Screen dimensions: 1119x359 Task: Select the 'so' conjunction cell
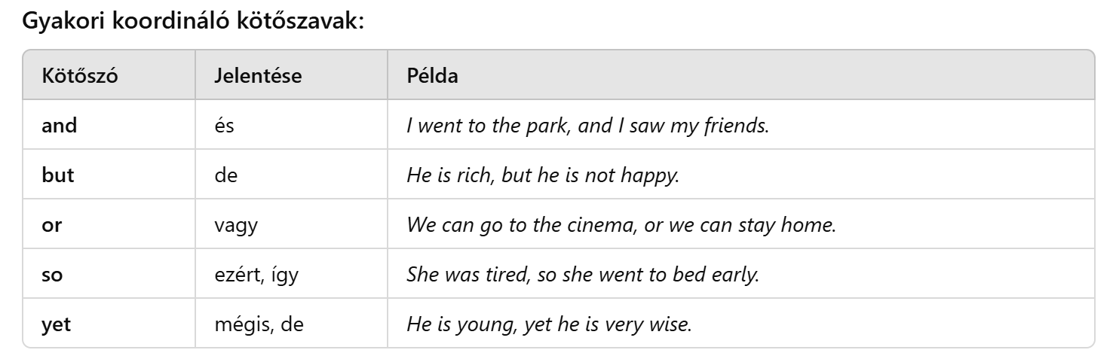click(52, 275)
